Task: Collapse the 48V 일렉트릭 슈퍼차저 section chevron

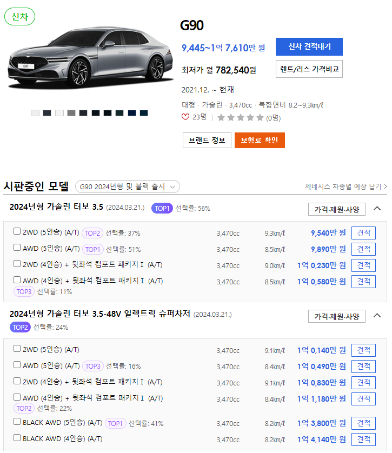Action: (377, 315)
